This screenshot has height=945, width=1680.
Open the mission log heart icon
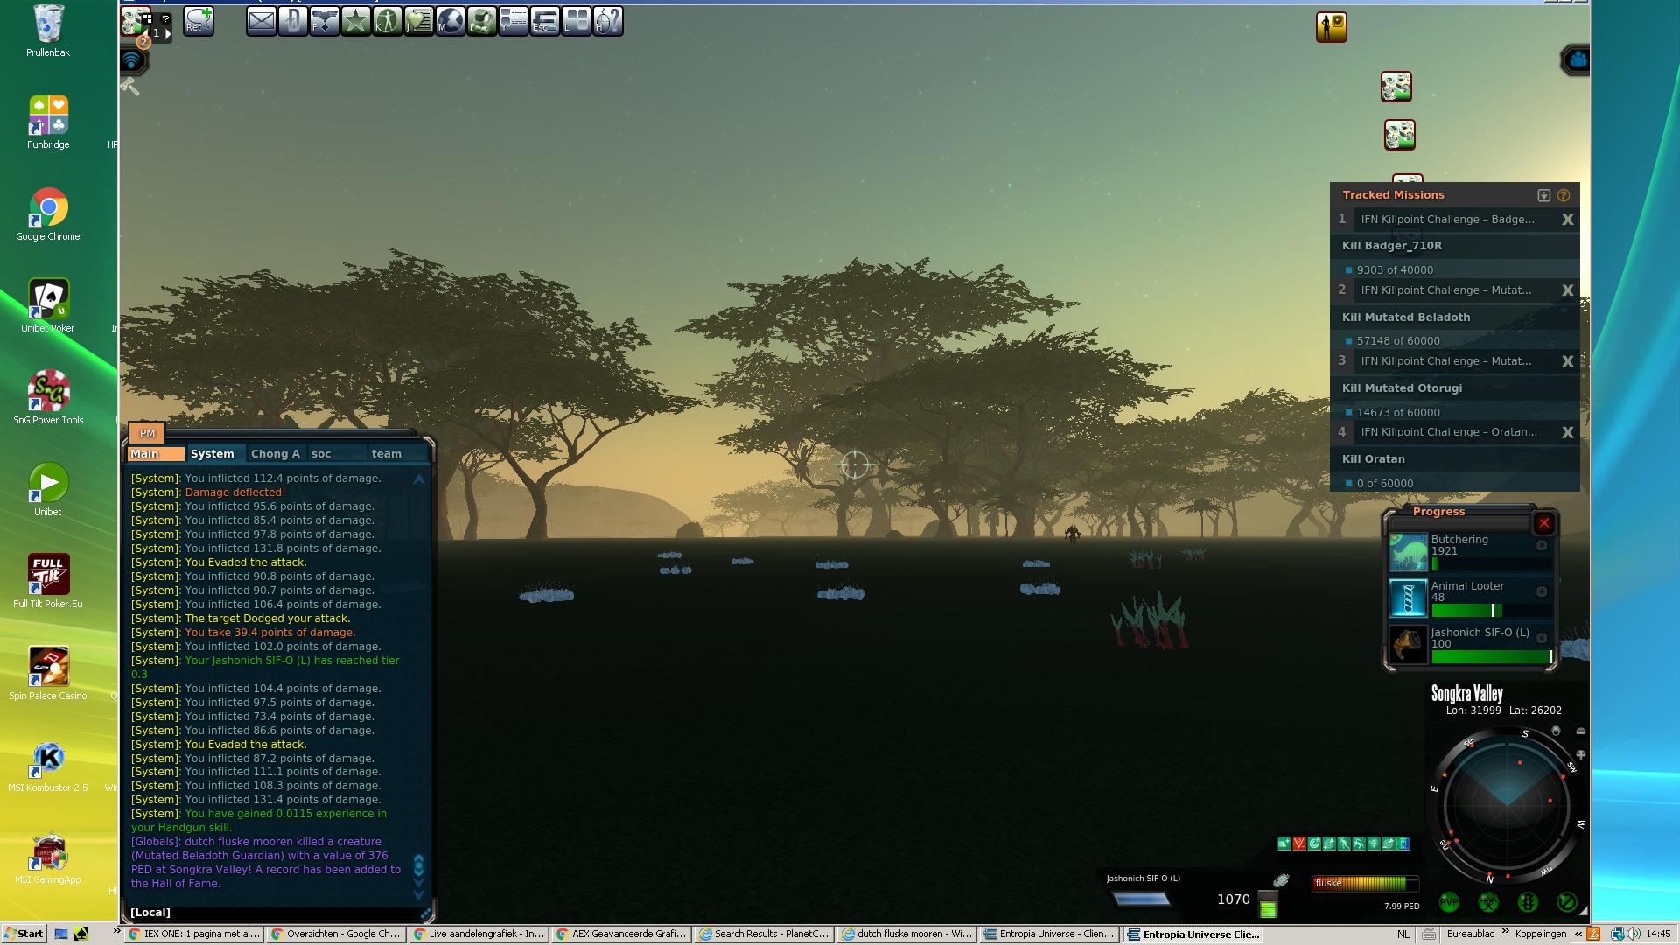[418, 21]
